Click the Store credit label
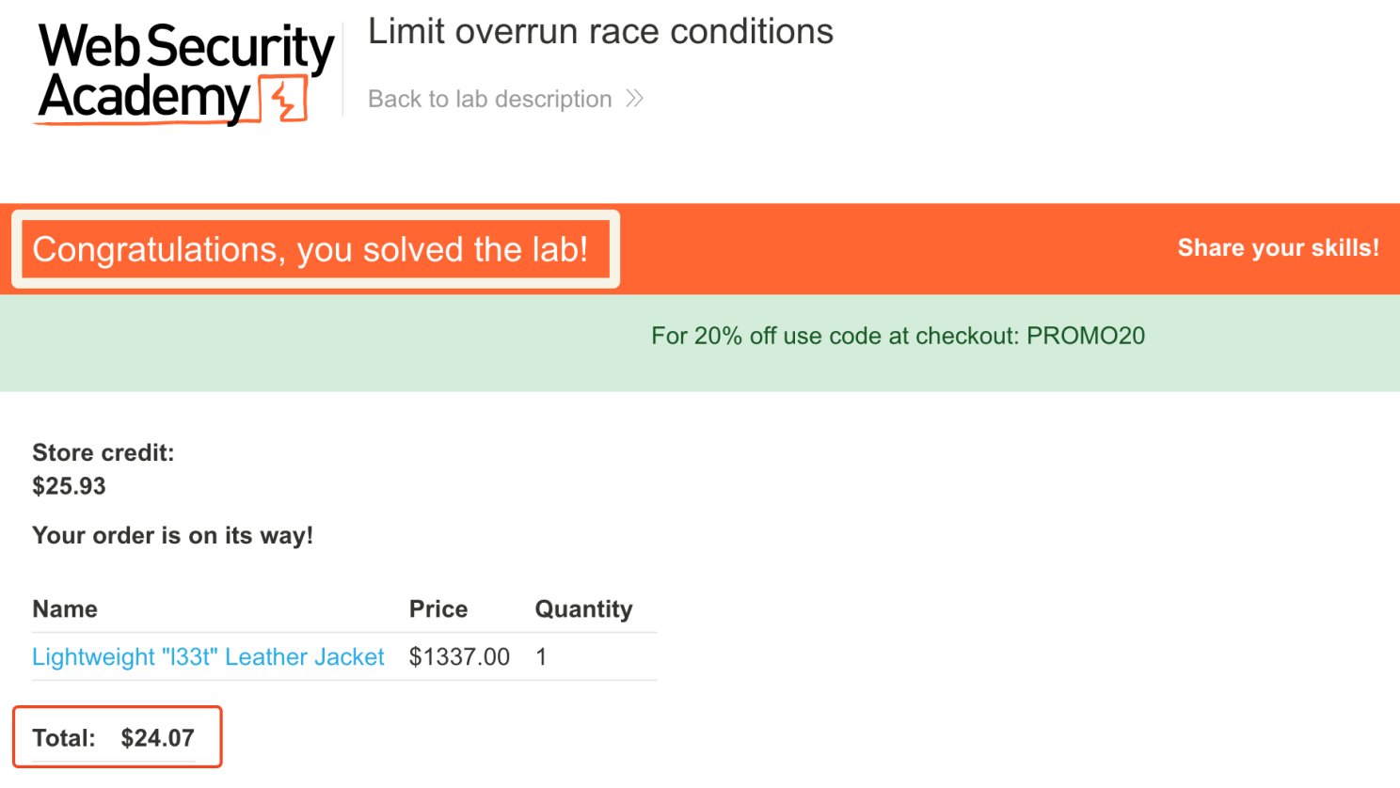 coord(103,452)
